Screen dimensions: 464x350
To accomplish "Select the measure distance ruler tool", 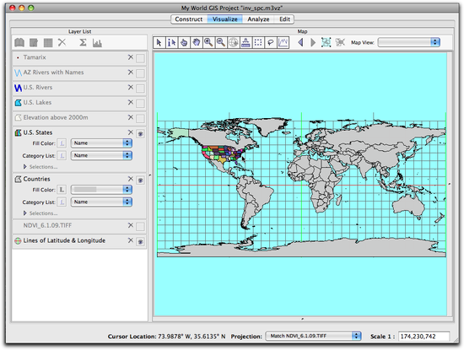I will (245, 43).
